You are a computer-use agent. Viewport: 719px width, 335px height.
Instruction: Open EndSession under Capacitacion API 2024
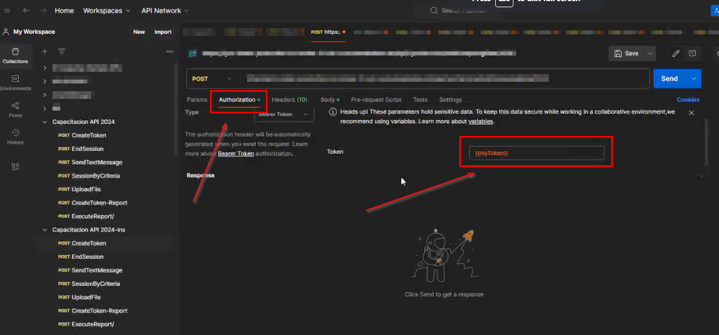point(87,149)
